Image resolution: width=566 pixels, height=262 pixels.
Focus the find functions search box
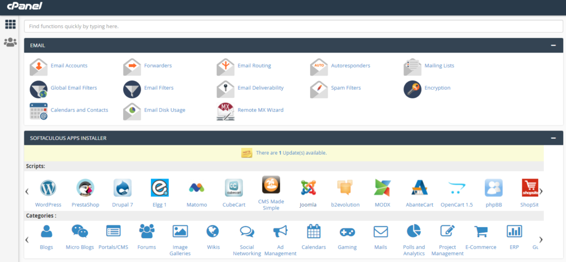click(294, 27)
